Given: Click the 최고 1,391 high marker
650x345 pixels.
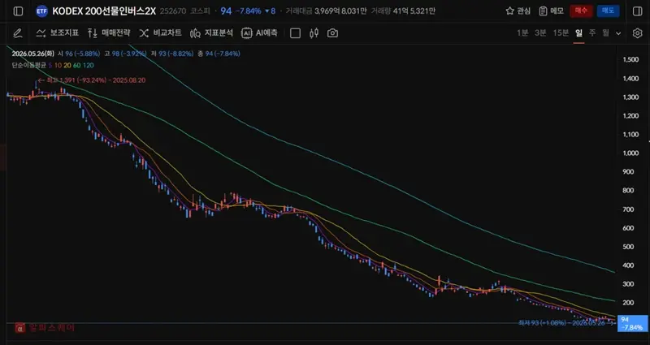Looking at the screenshot, I should pyautogui.click(x=92, y=80).
